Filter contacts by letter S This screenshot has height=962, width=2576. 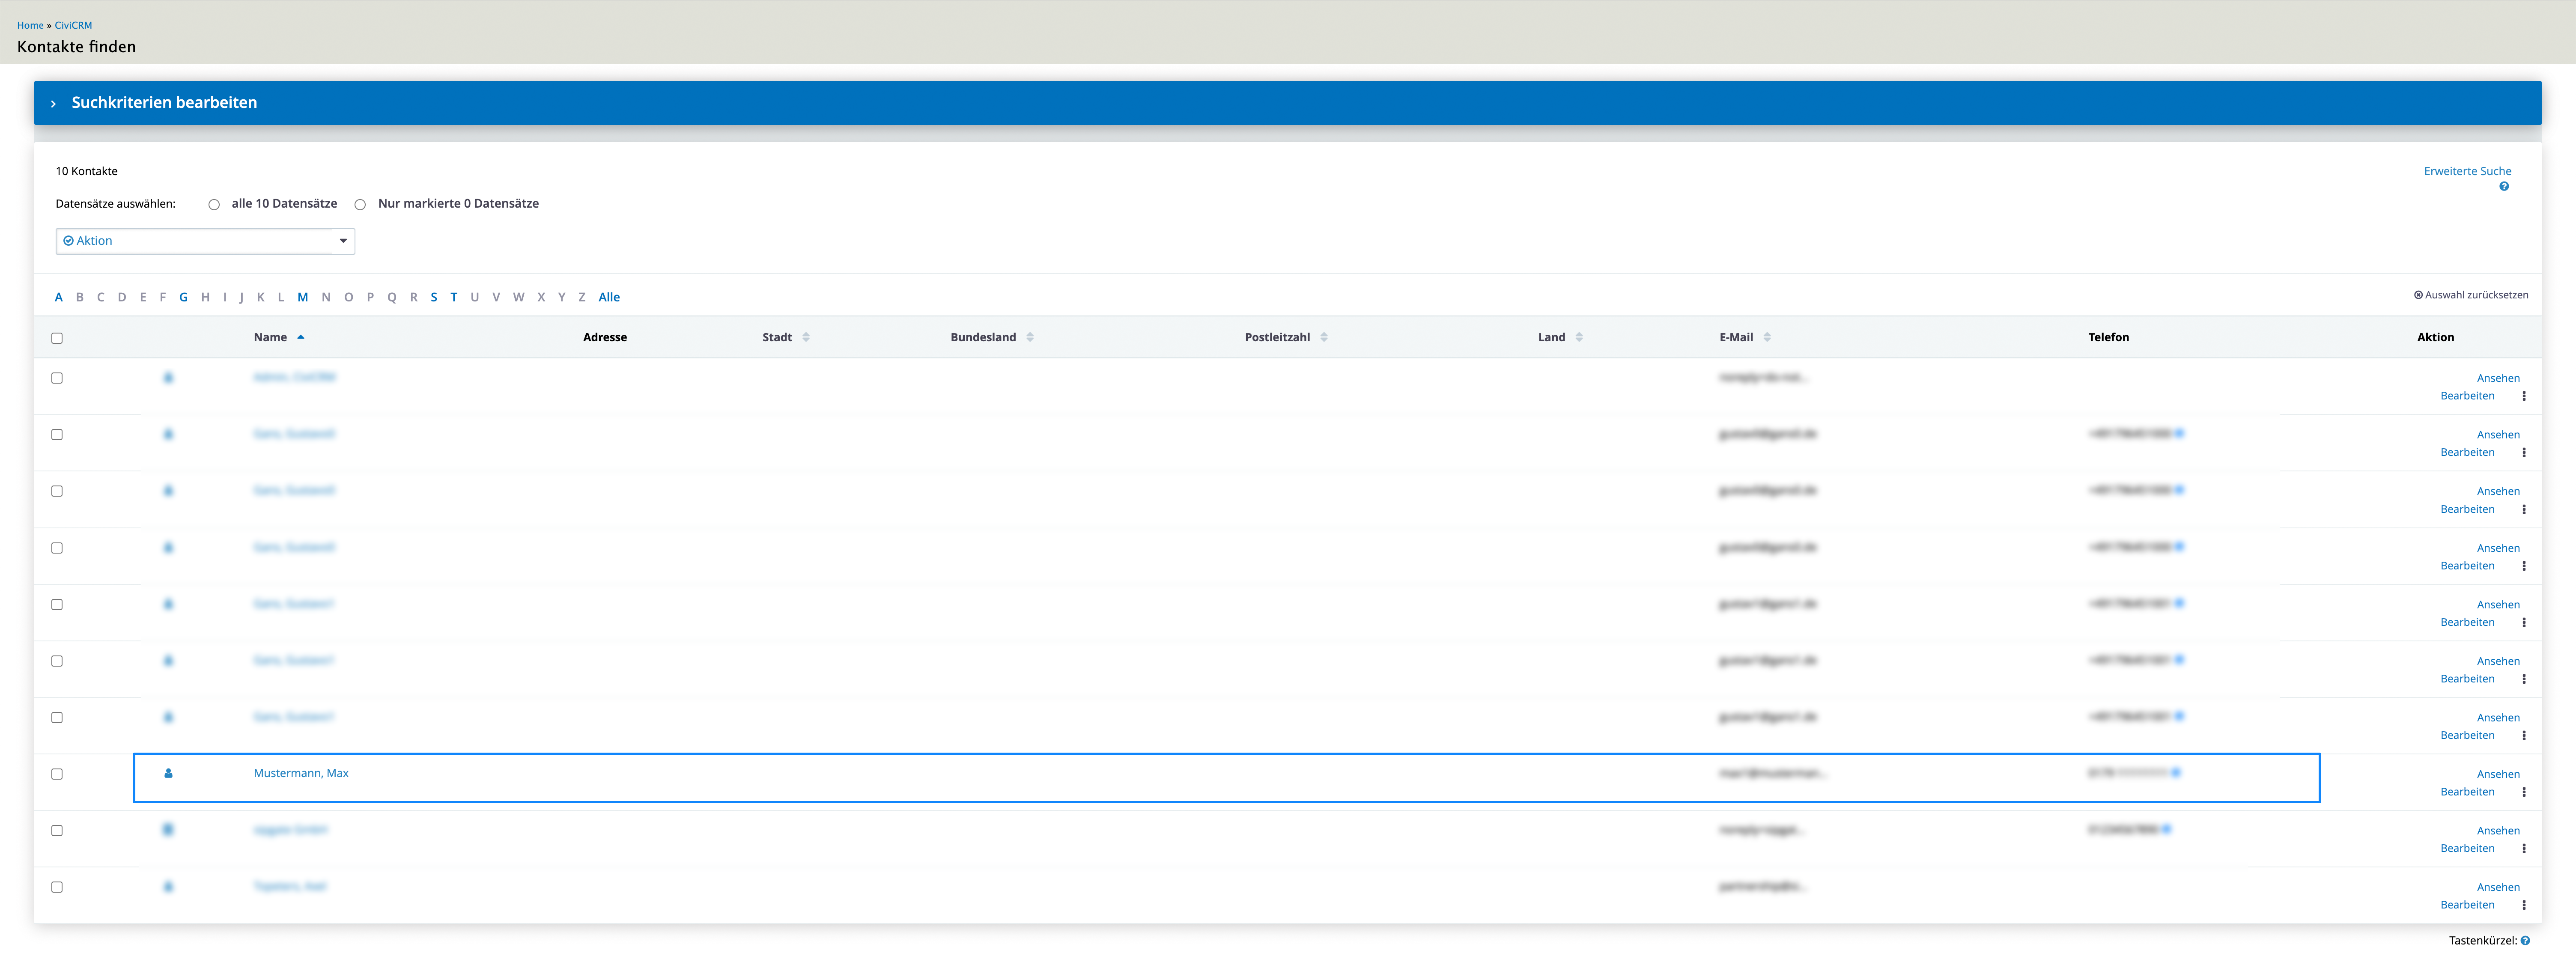pos(434,297)
